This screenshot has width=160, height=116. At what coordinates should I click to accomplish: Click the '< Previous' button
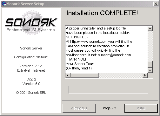click(79, 108)
